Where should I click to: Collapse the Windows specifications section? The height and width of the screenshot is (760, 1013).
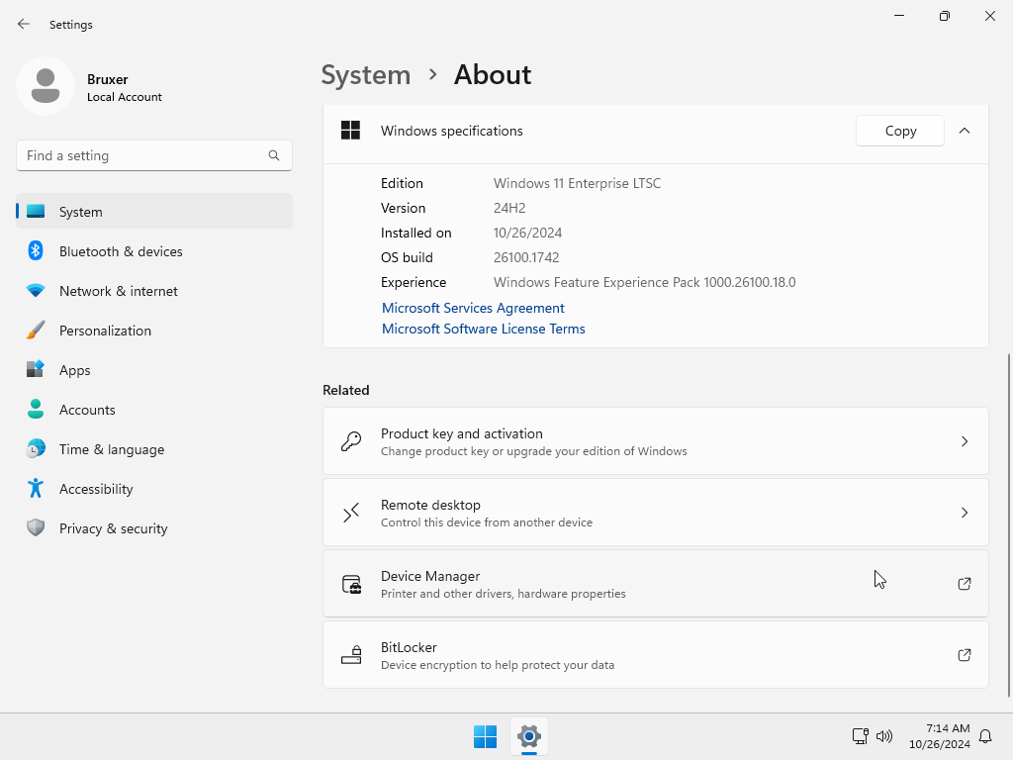965,131
